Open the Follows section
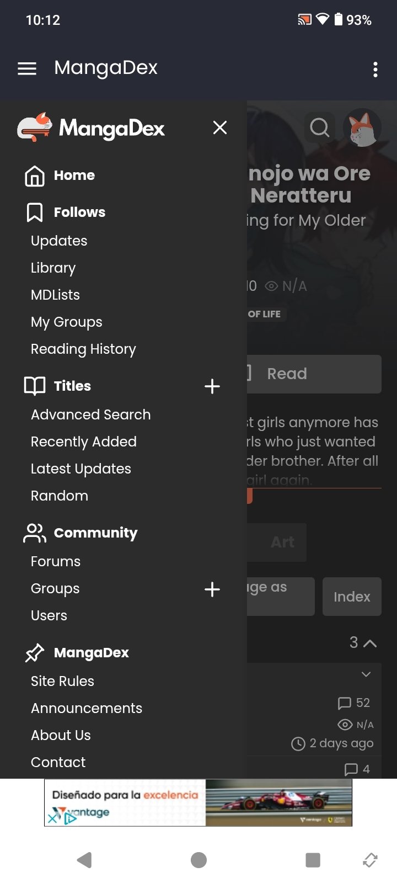397x883 pixels. (x=79, y=212)
